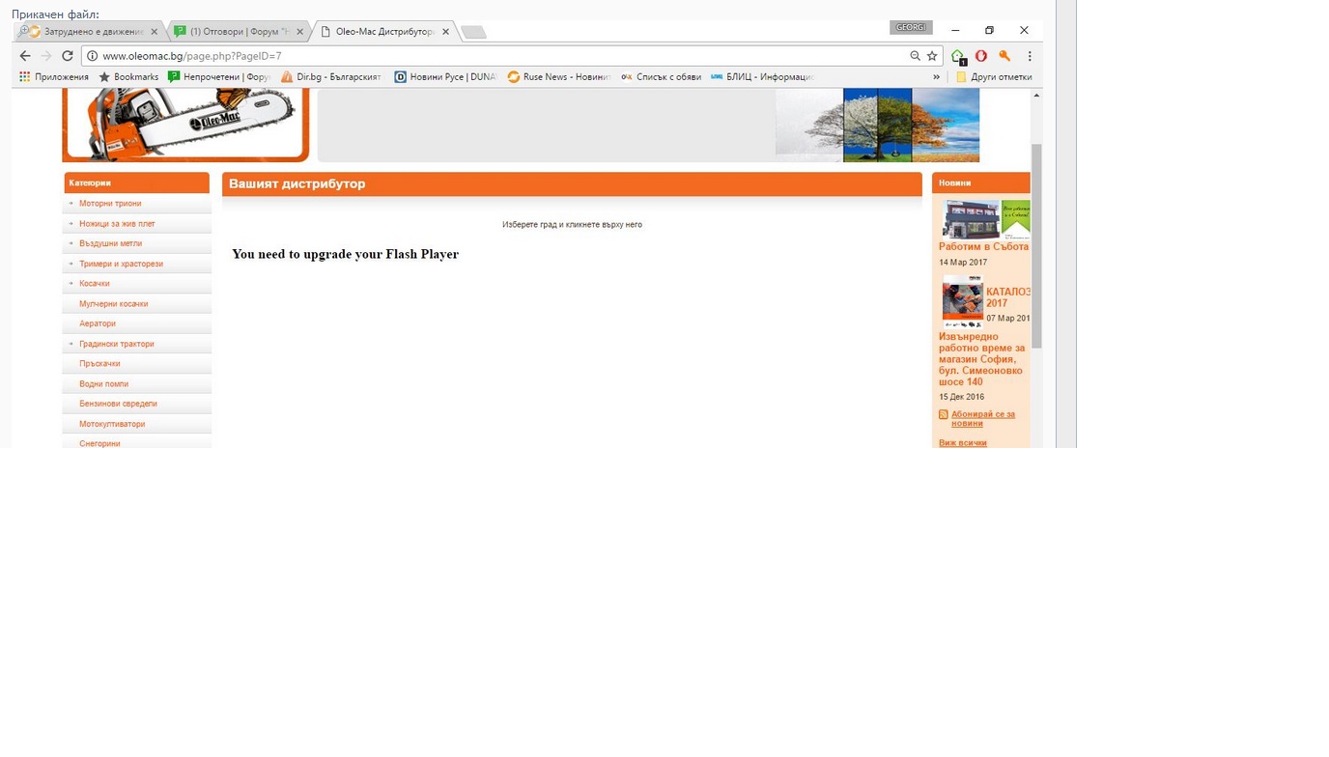Open the Косачки category

click(95, 284)
